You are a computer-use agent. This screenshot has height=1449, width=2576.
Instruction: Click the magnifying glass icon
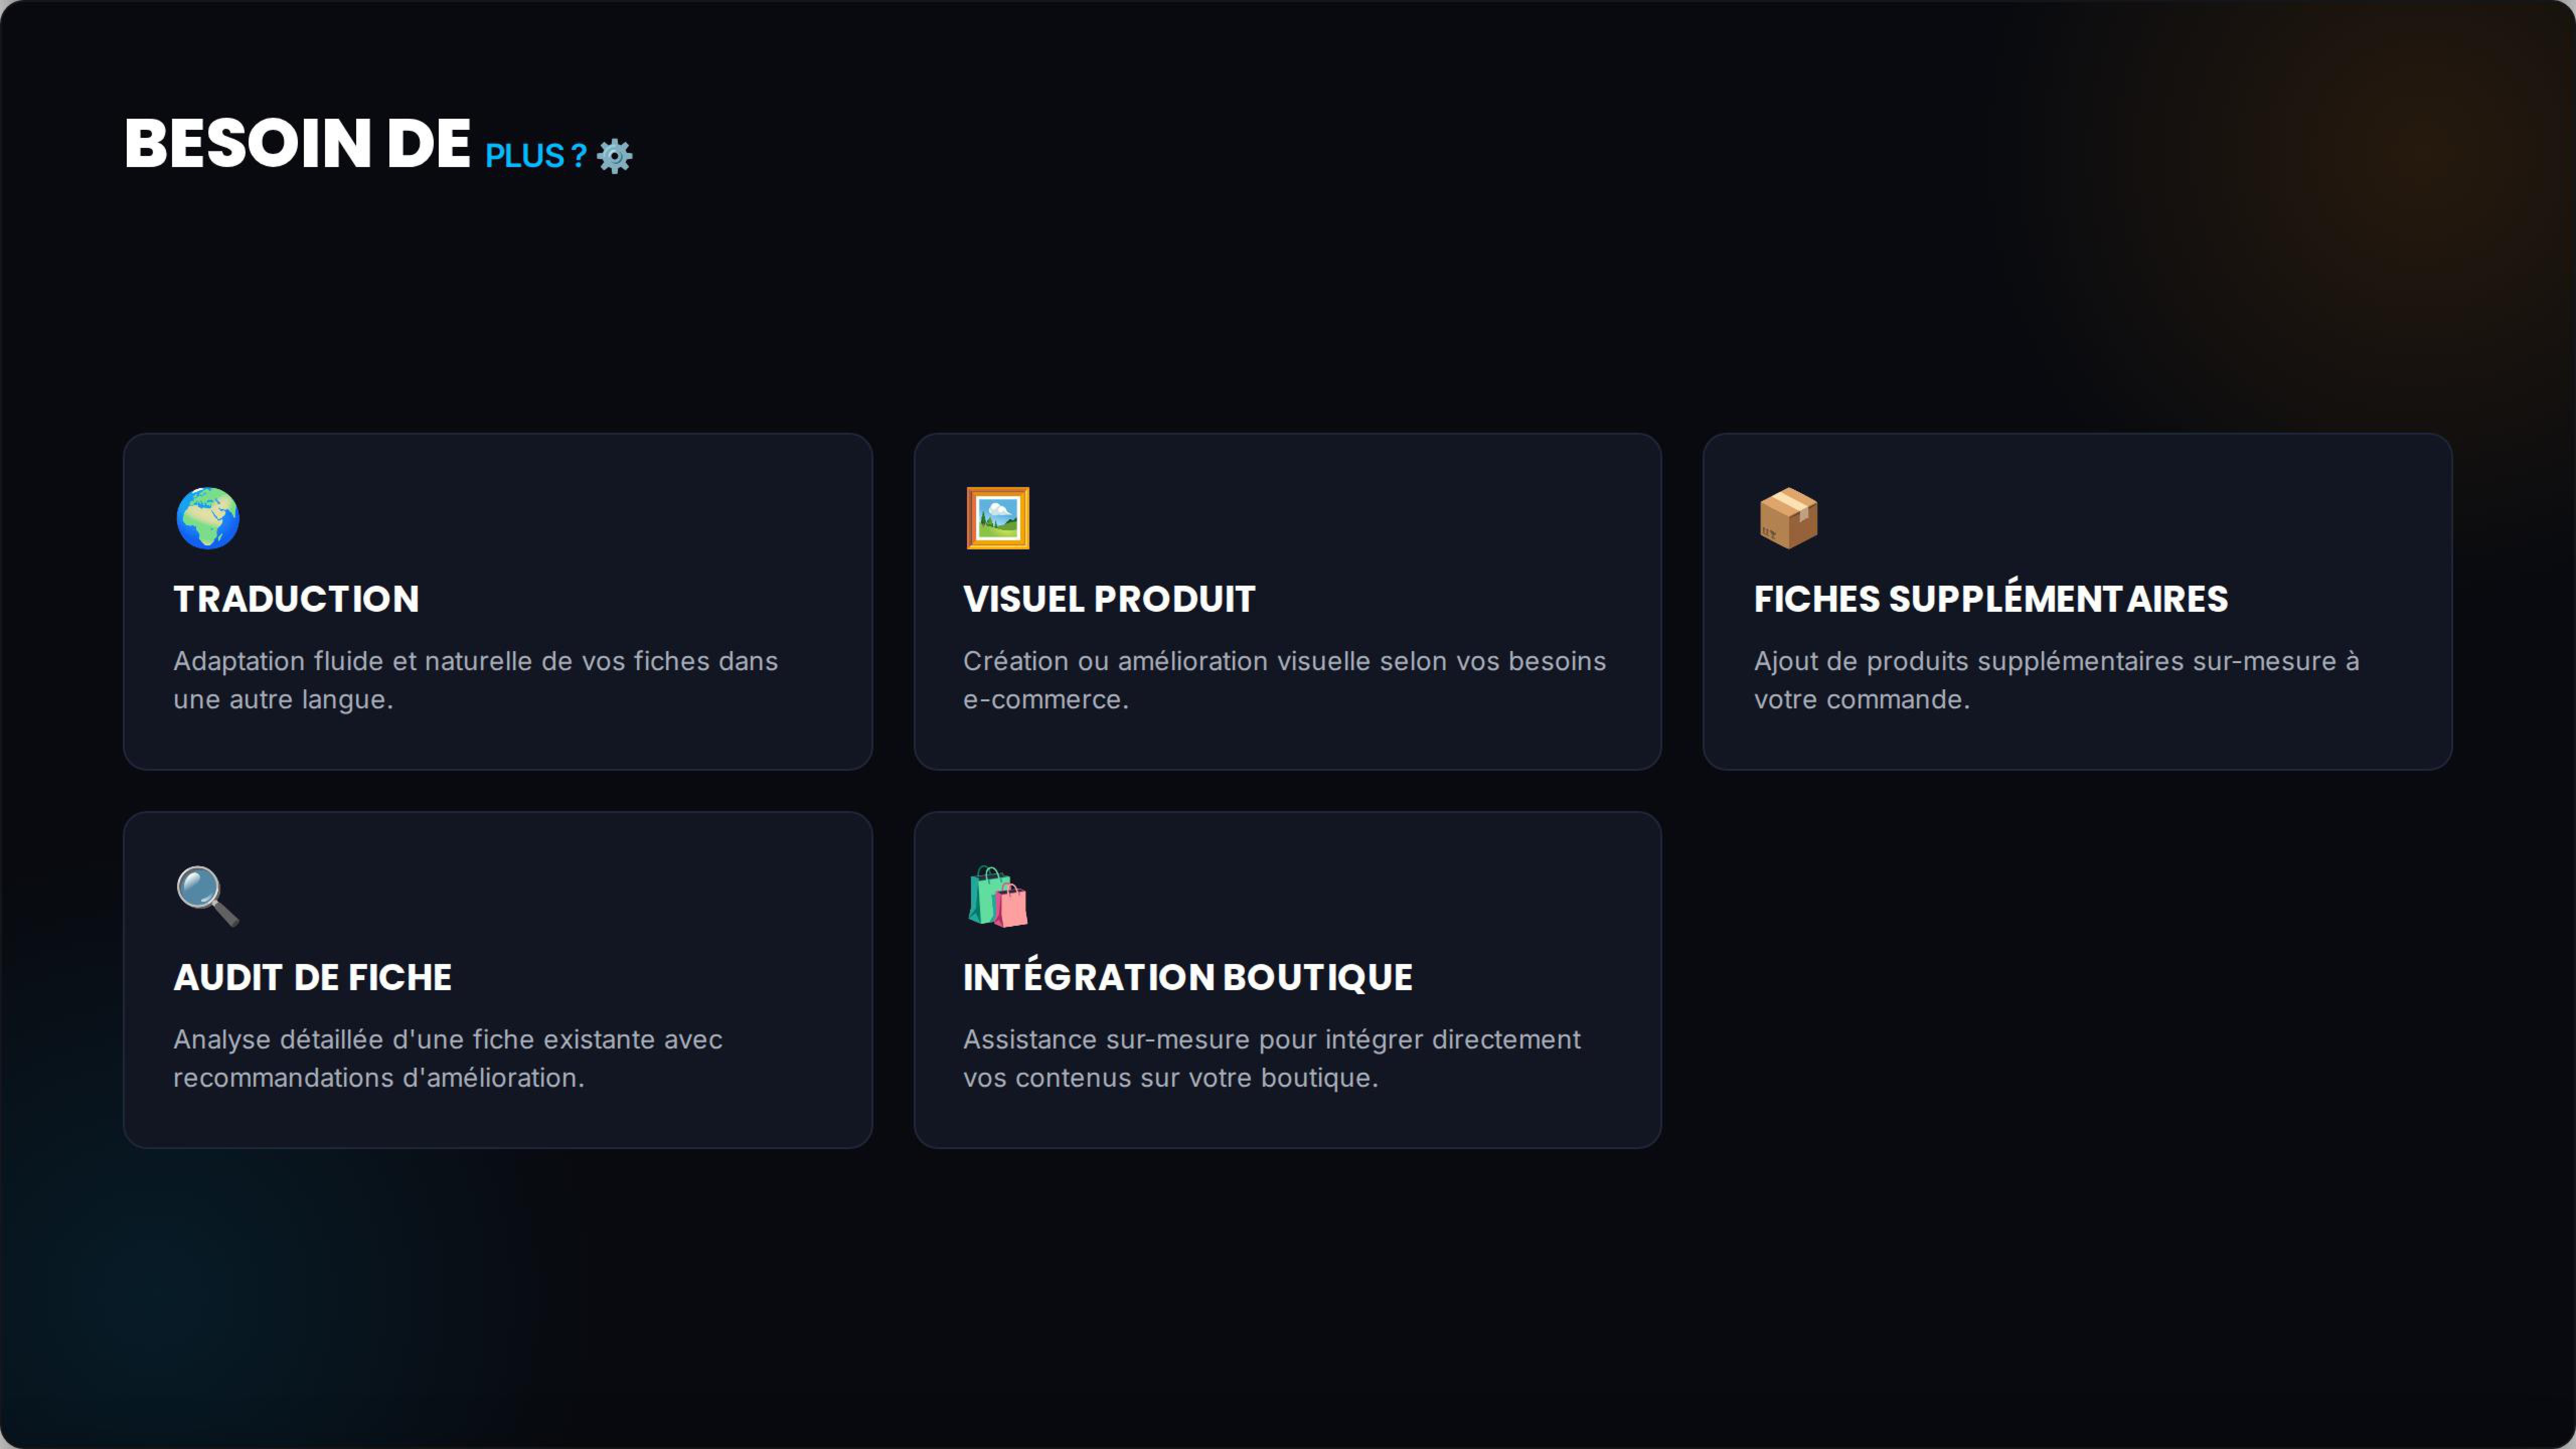(x=208, y=896)
